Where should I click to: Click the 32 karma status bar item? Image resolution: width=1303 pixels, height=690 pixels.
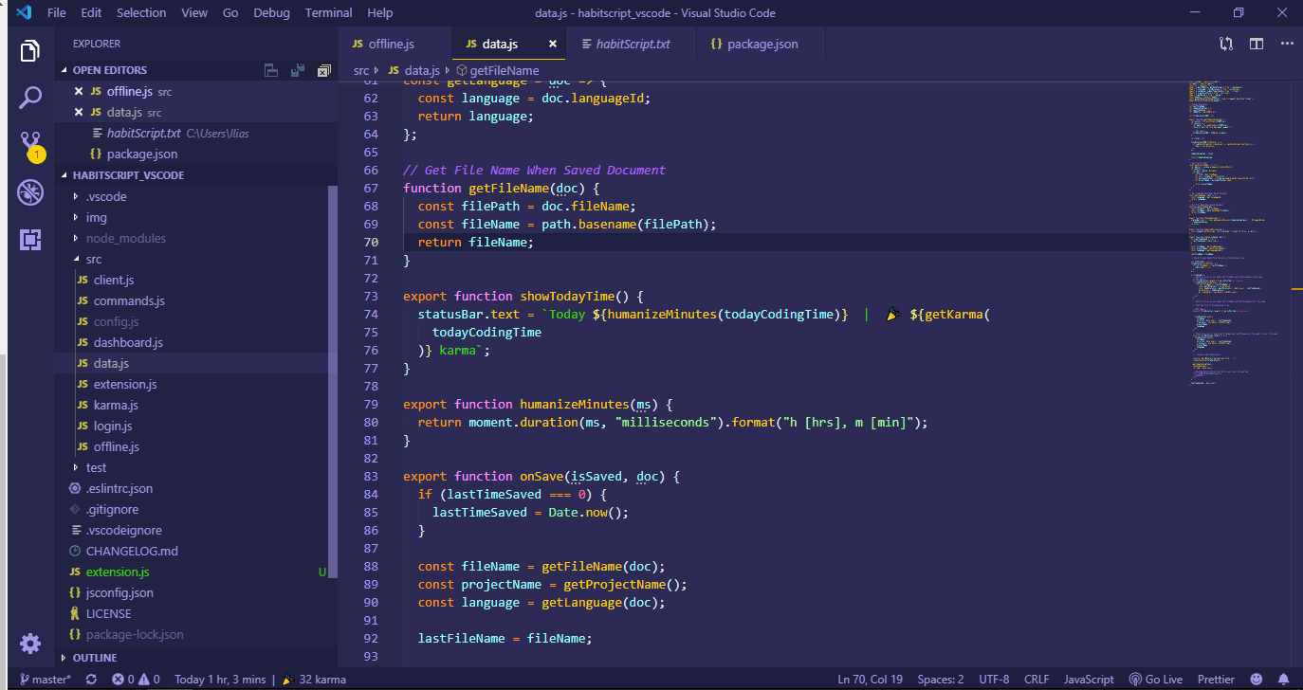[x=314, y=680]
